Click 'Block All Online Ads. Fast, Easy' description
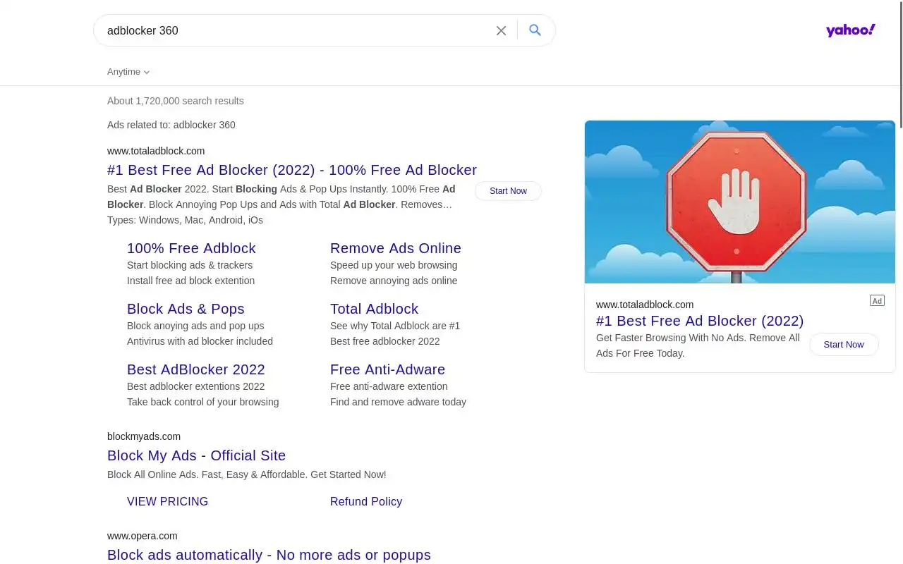903x564 pixels. [247, 474]
